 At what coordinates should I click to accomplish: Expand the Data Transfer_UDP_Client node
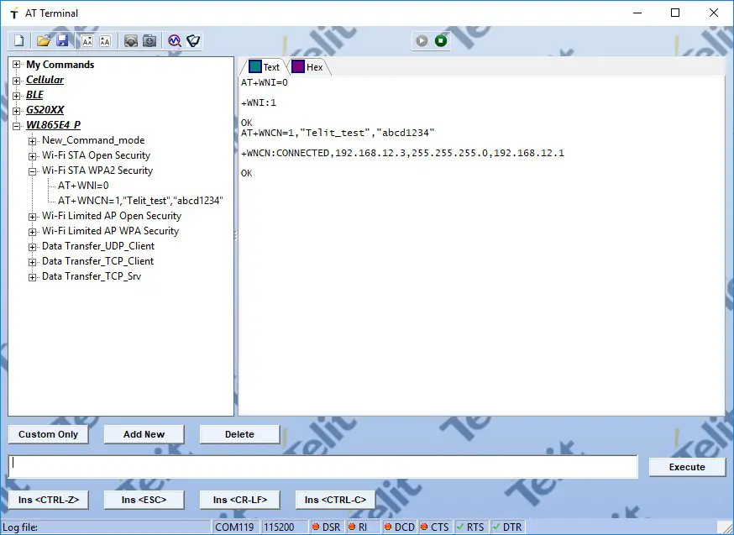tap(32, 247)
